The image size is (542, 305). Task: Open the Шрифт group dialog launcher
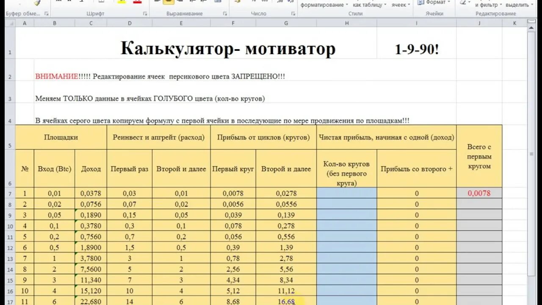pyautogui.click(x=145, y=14)
